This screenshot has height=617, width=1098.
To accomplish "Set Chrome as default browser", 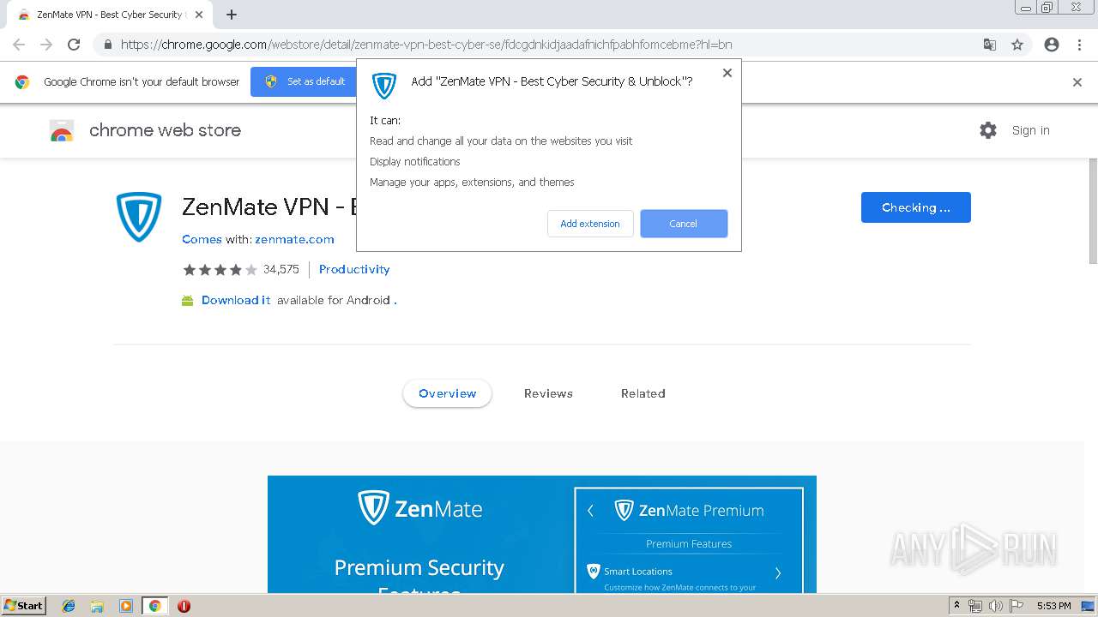I will 308,81.
